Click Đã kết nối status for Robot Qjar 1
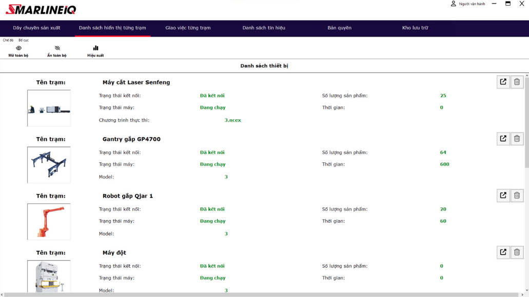The image size is (529, 297). point(212,209)
